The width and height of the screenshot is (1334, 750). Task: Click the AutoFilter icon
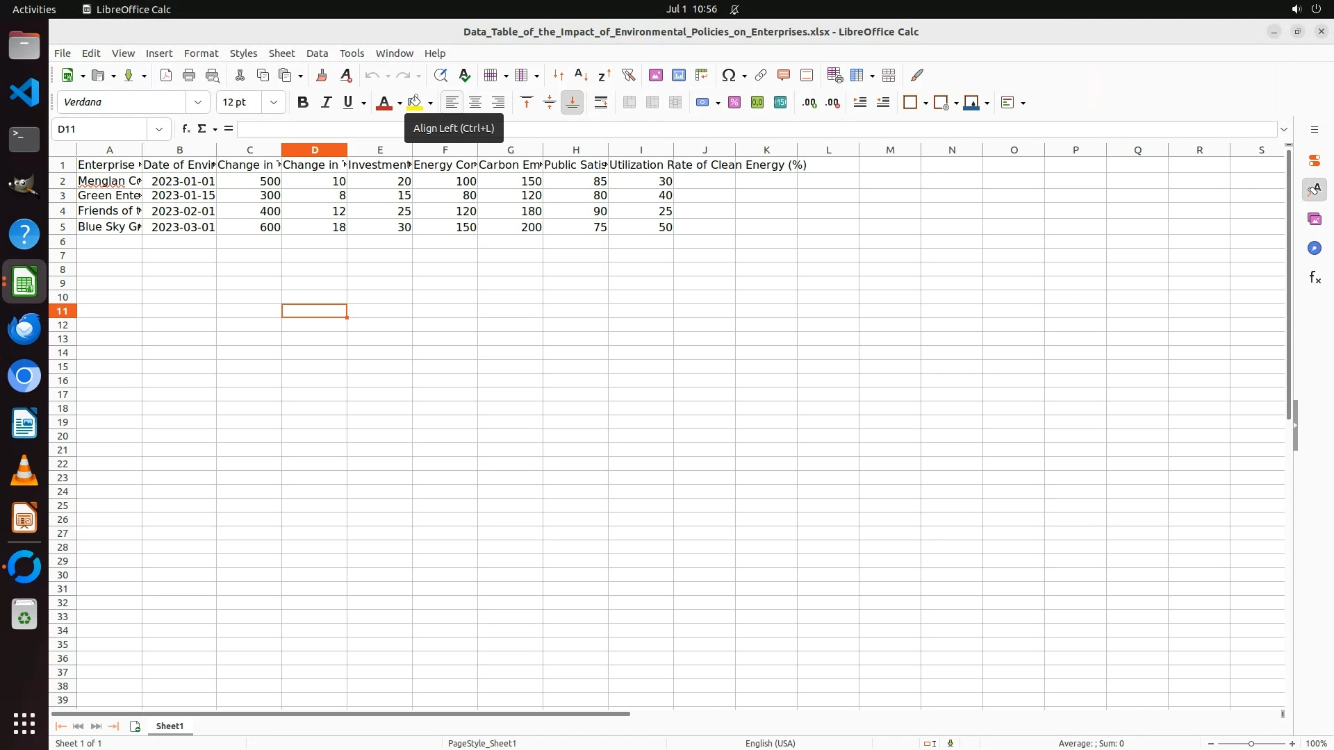tap(628, 76)
